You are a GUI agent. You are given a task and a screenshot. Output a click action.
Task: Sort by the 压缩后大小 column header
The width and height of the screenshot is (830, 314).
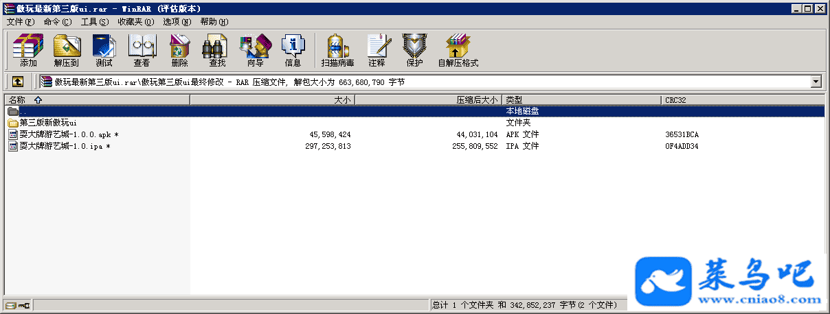[x=428, y=100]
